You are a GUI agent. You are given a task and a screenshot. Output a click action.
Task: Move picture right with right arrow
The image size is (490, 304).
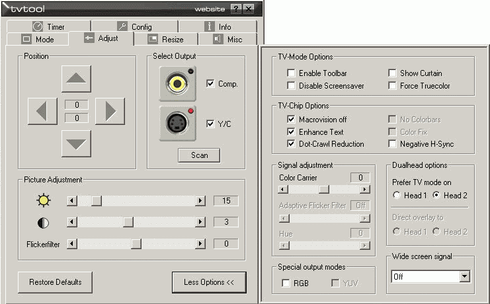coord(110,111)
